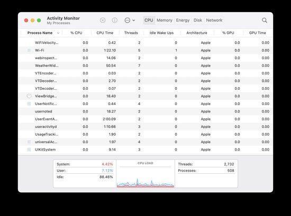The width and height of the screenshot is (291, 216).
Task: Click the stop process icon
Action: pyautogui.click(x=103, y=20)
